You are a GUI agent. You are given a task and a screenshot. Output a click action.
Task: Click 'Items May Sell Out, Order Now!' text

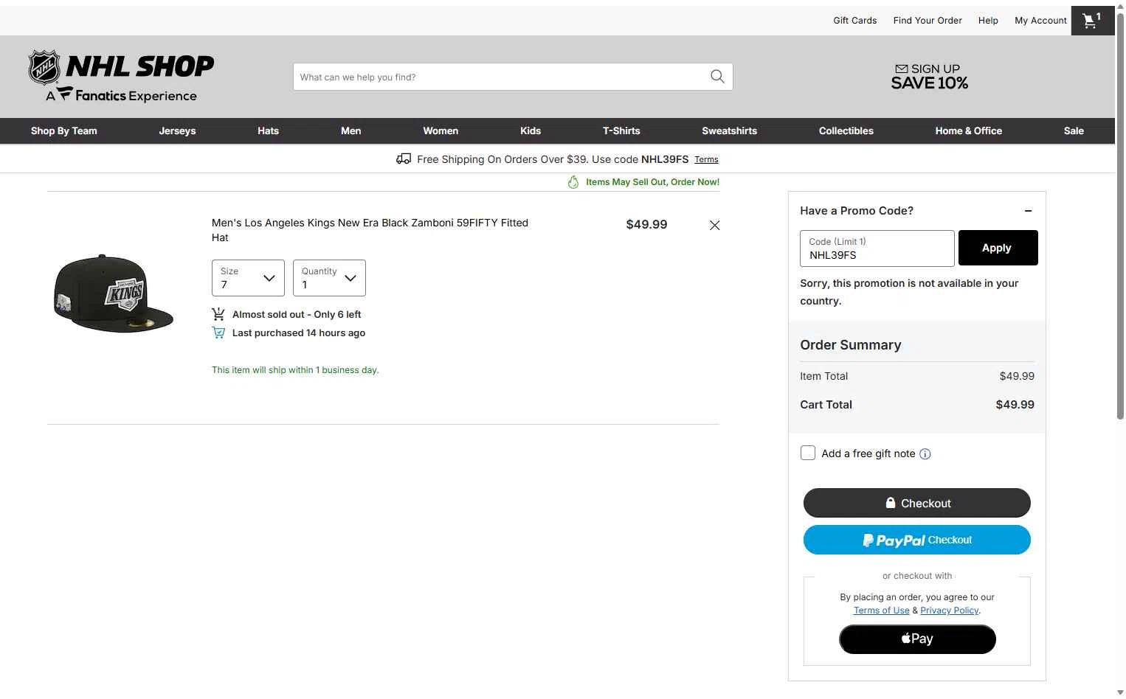[x=653, y=182]
